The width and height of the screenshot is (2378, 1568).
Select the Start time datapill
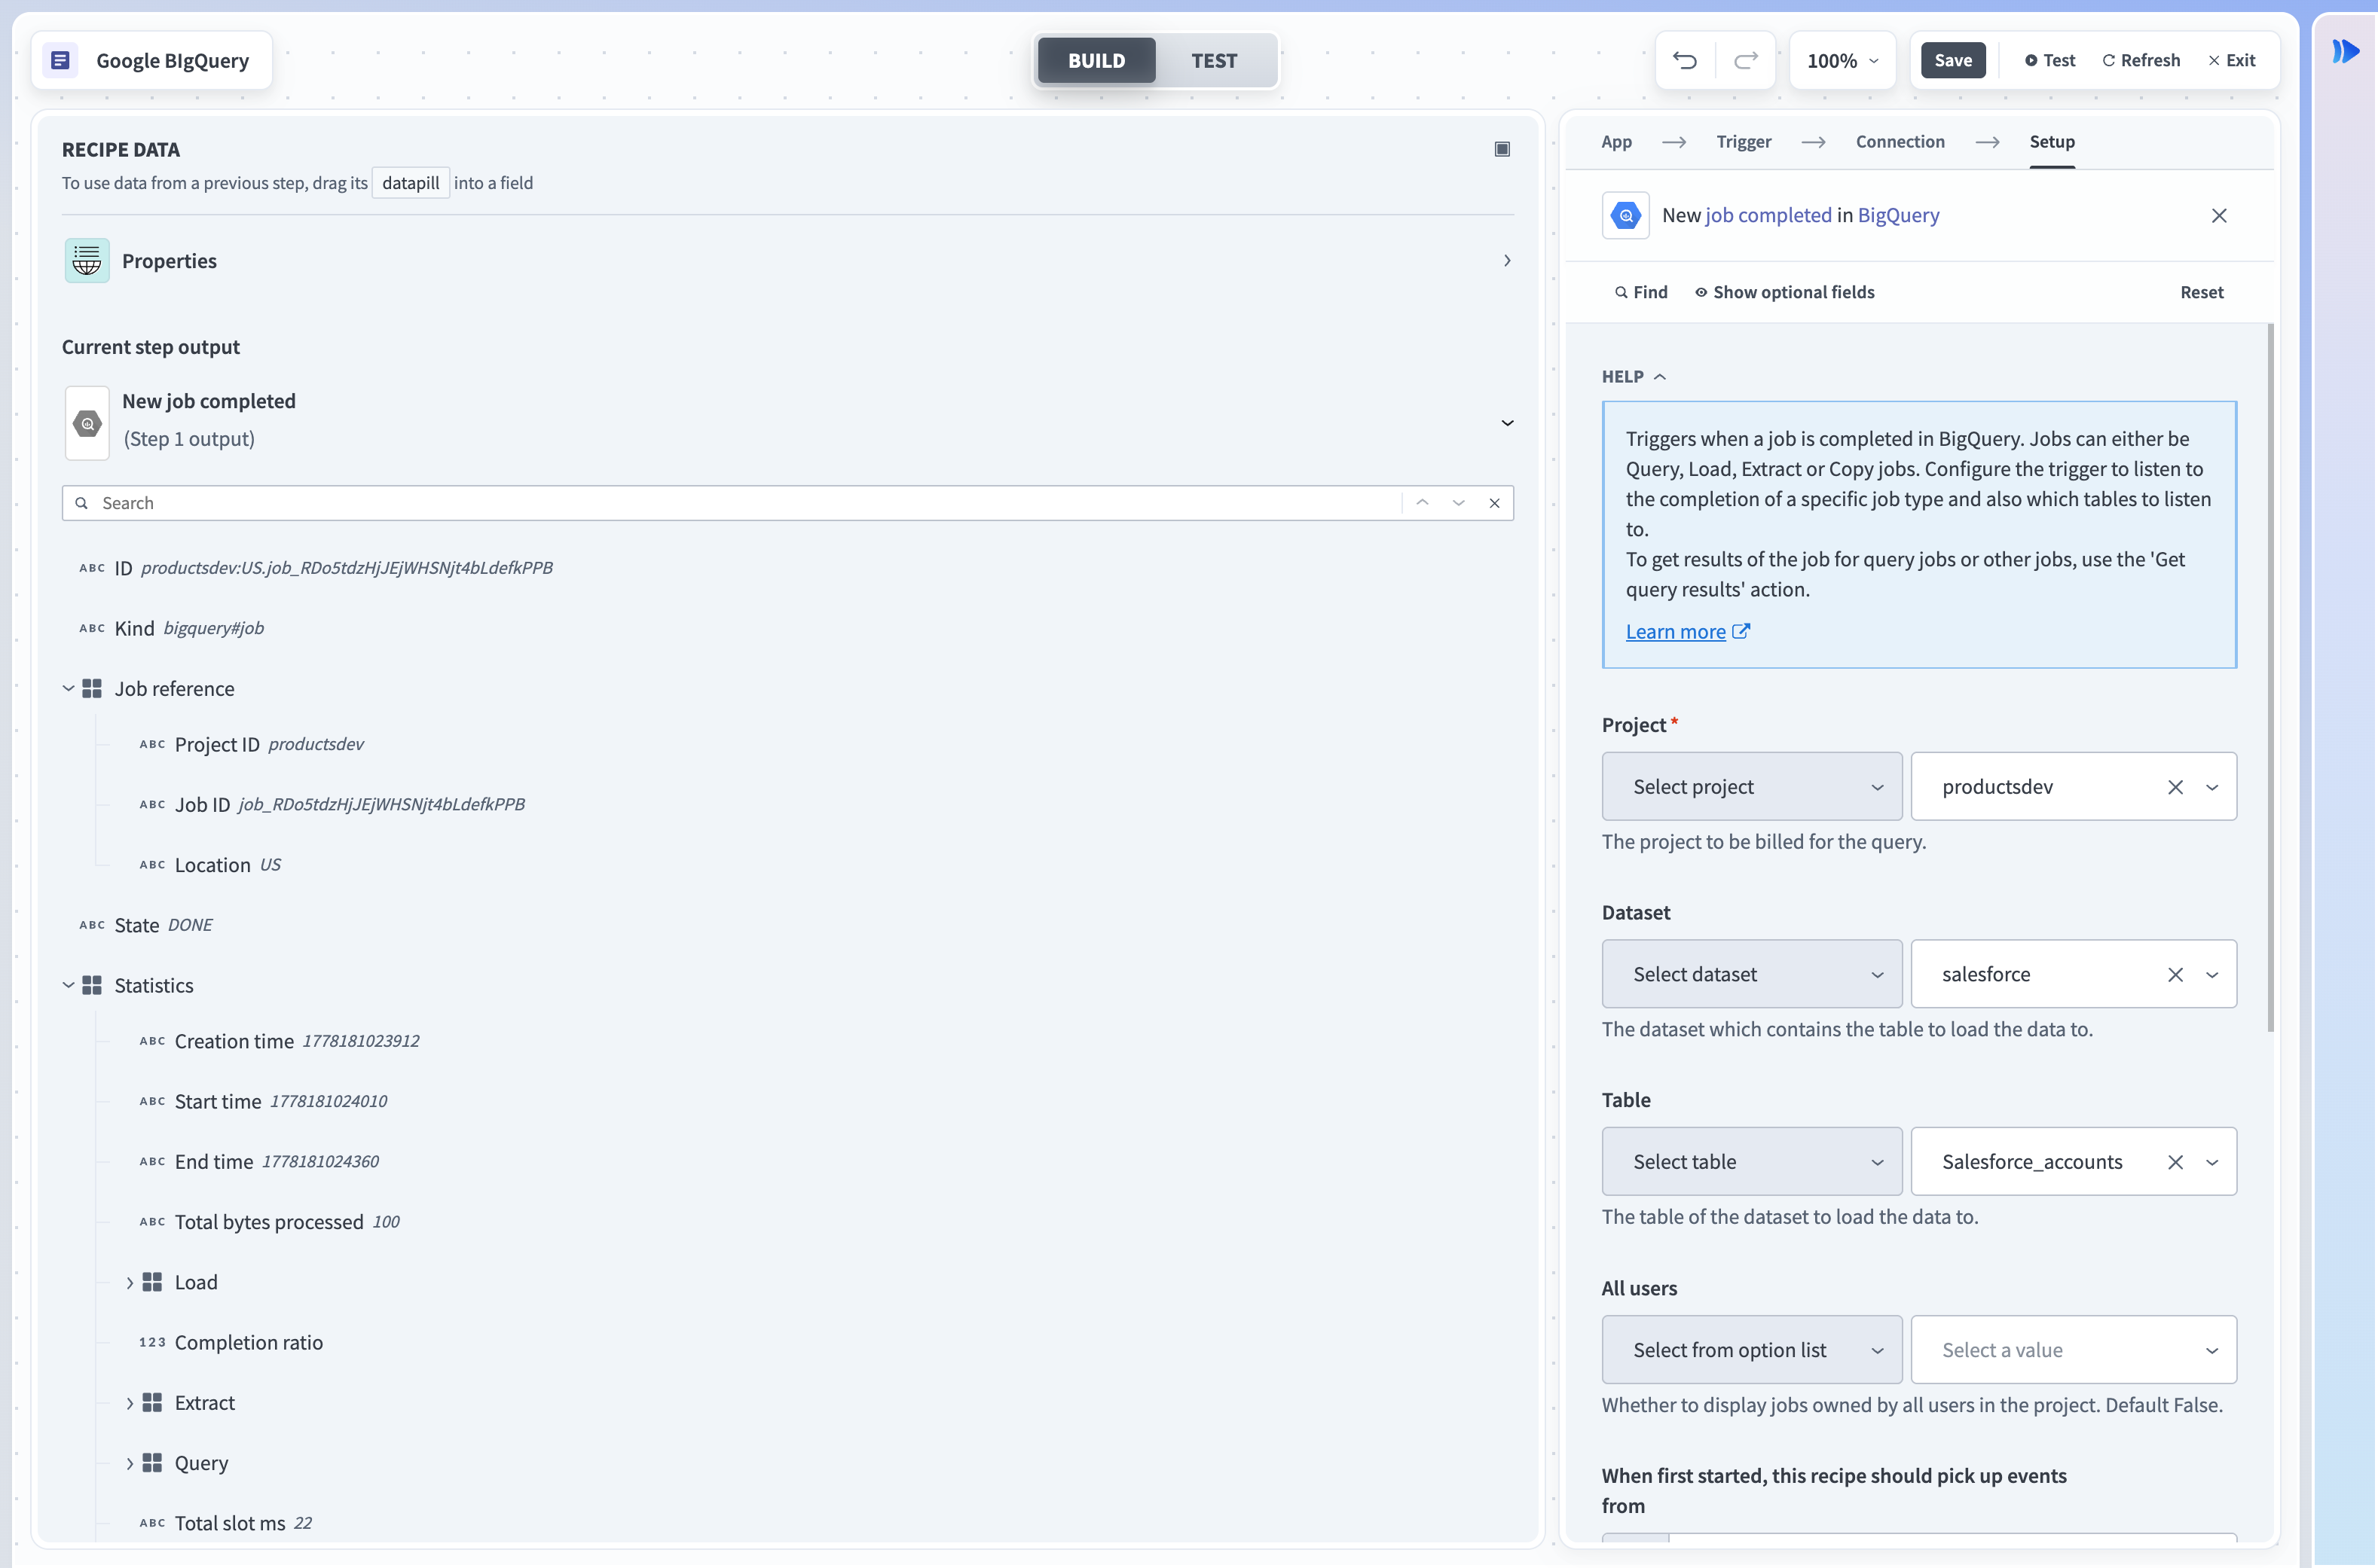click(x=263, y=1101)
